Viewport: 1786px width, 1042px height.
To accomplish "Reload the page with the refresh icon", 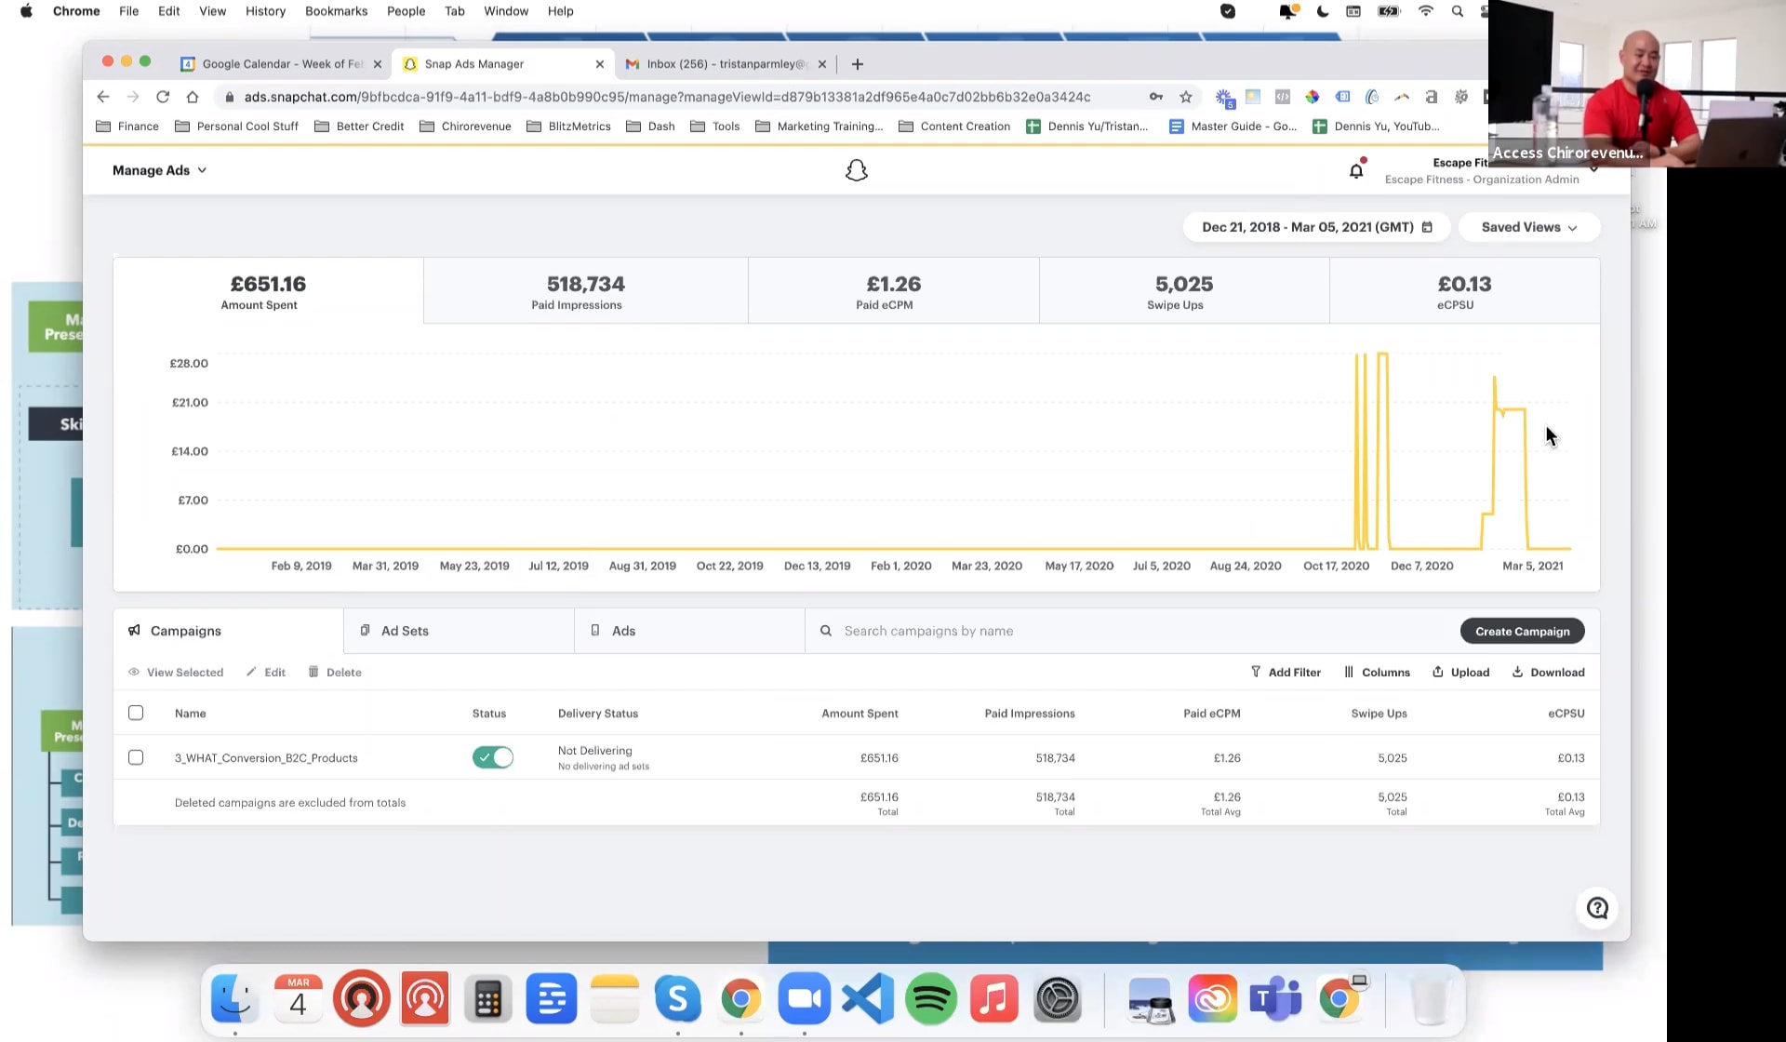I will (163, 97).
